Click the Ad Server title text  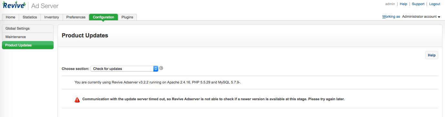[45, 6]
